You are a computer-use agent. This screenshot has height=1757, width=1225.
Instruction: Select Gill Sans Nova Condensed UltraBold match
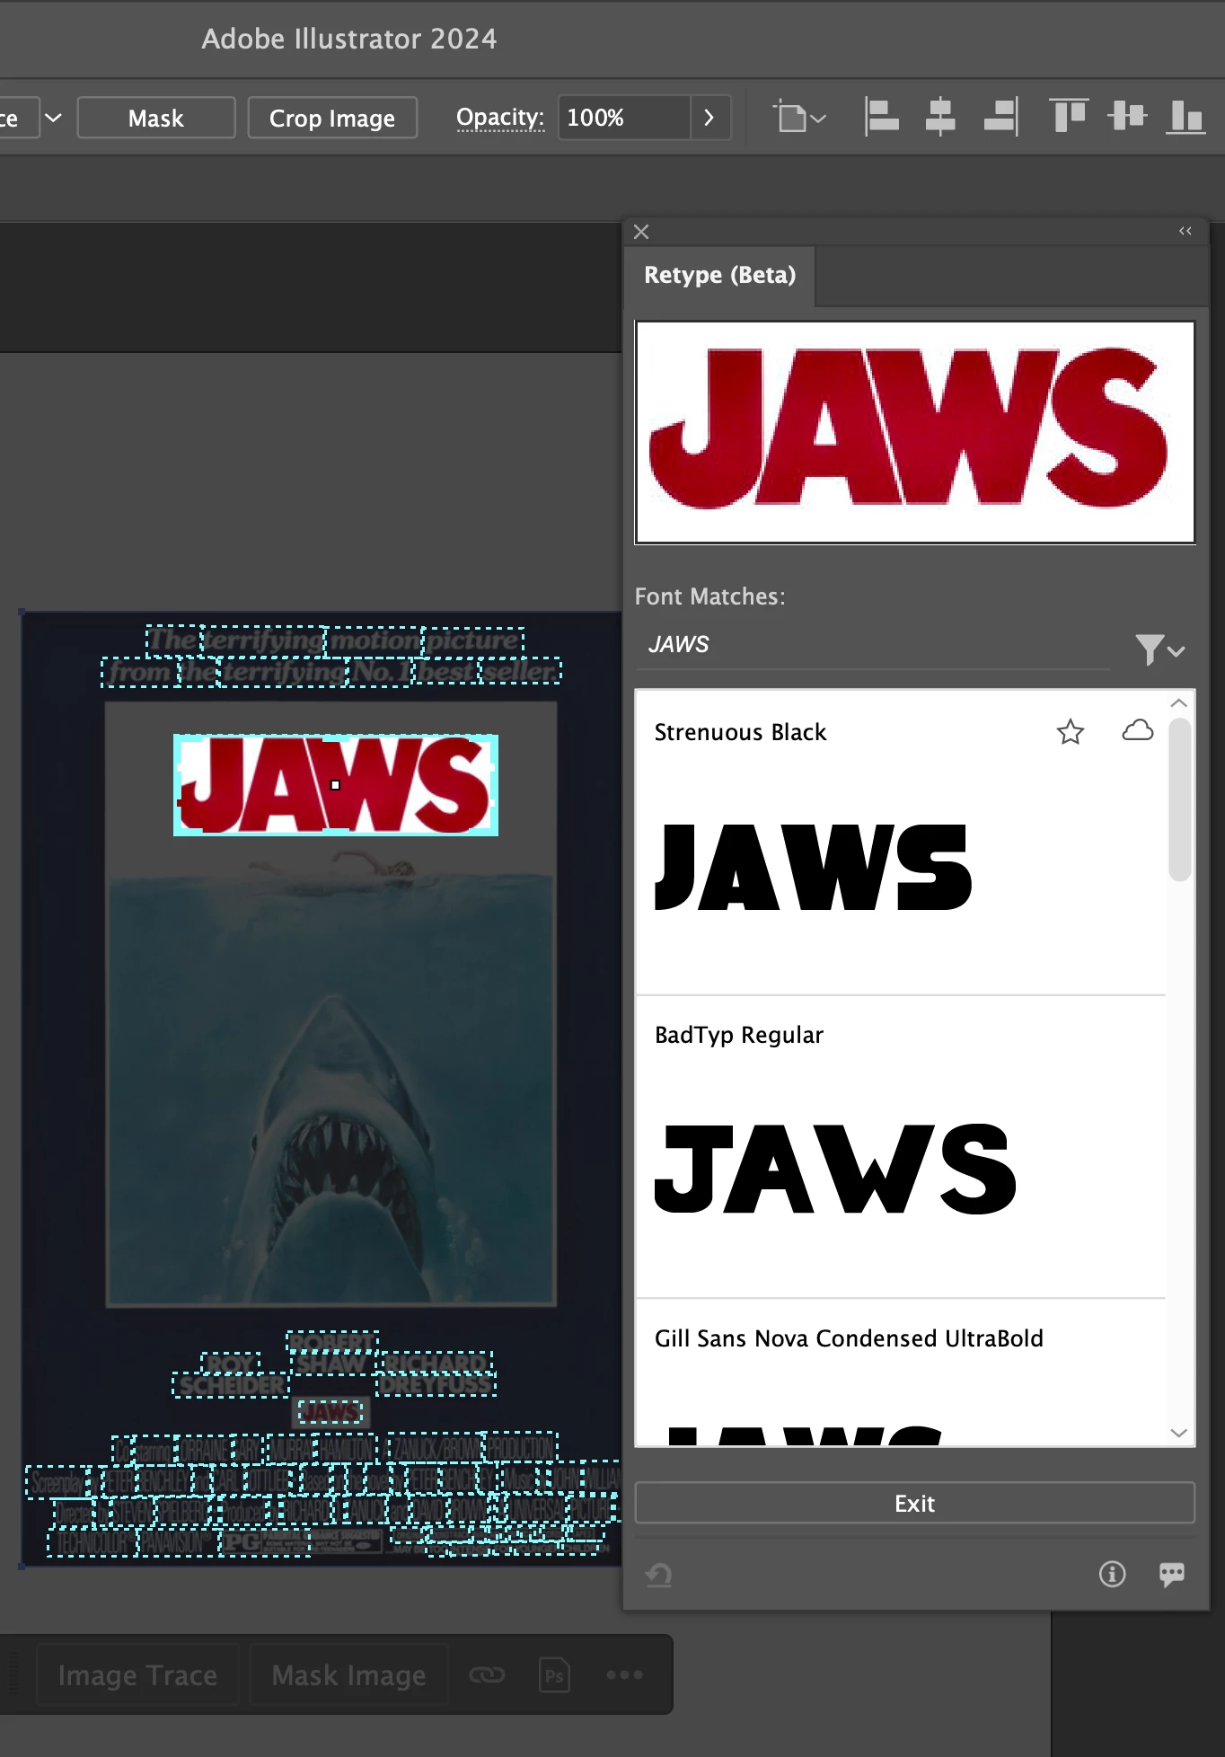[x=901, y=1373]
